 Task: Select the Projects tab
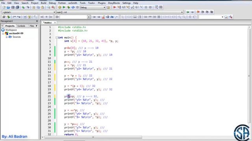coord(10,26)
